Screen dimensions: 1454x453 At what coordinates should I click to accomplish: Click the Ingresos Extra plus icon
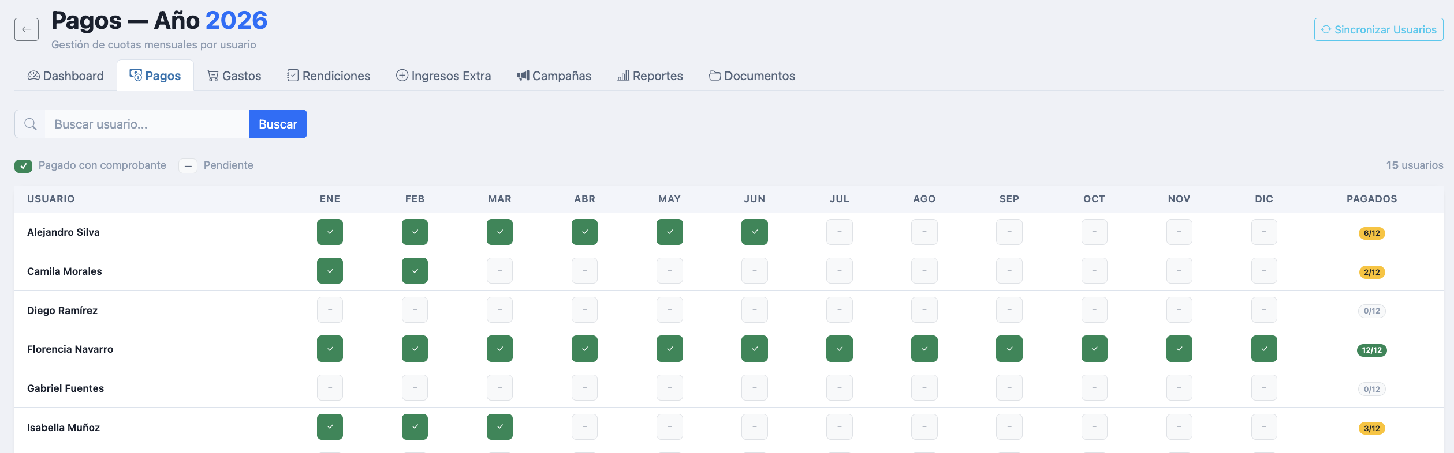402,75
